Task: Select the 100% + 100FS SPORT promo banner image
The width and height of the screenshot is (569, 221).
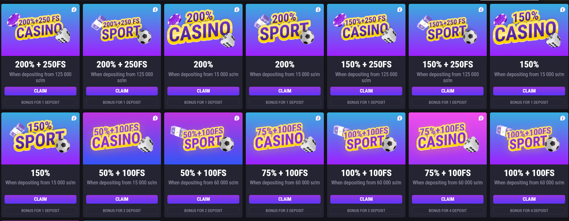Action: (366, 138)
